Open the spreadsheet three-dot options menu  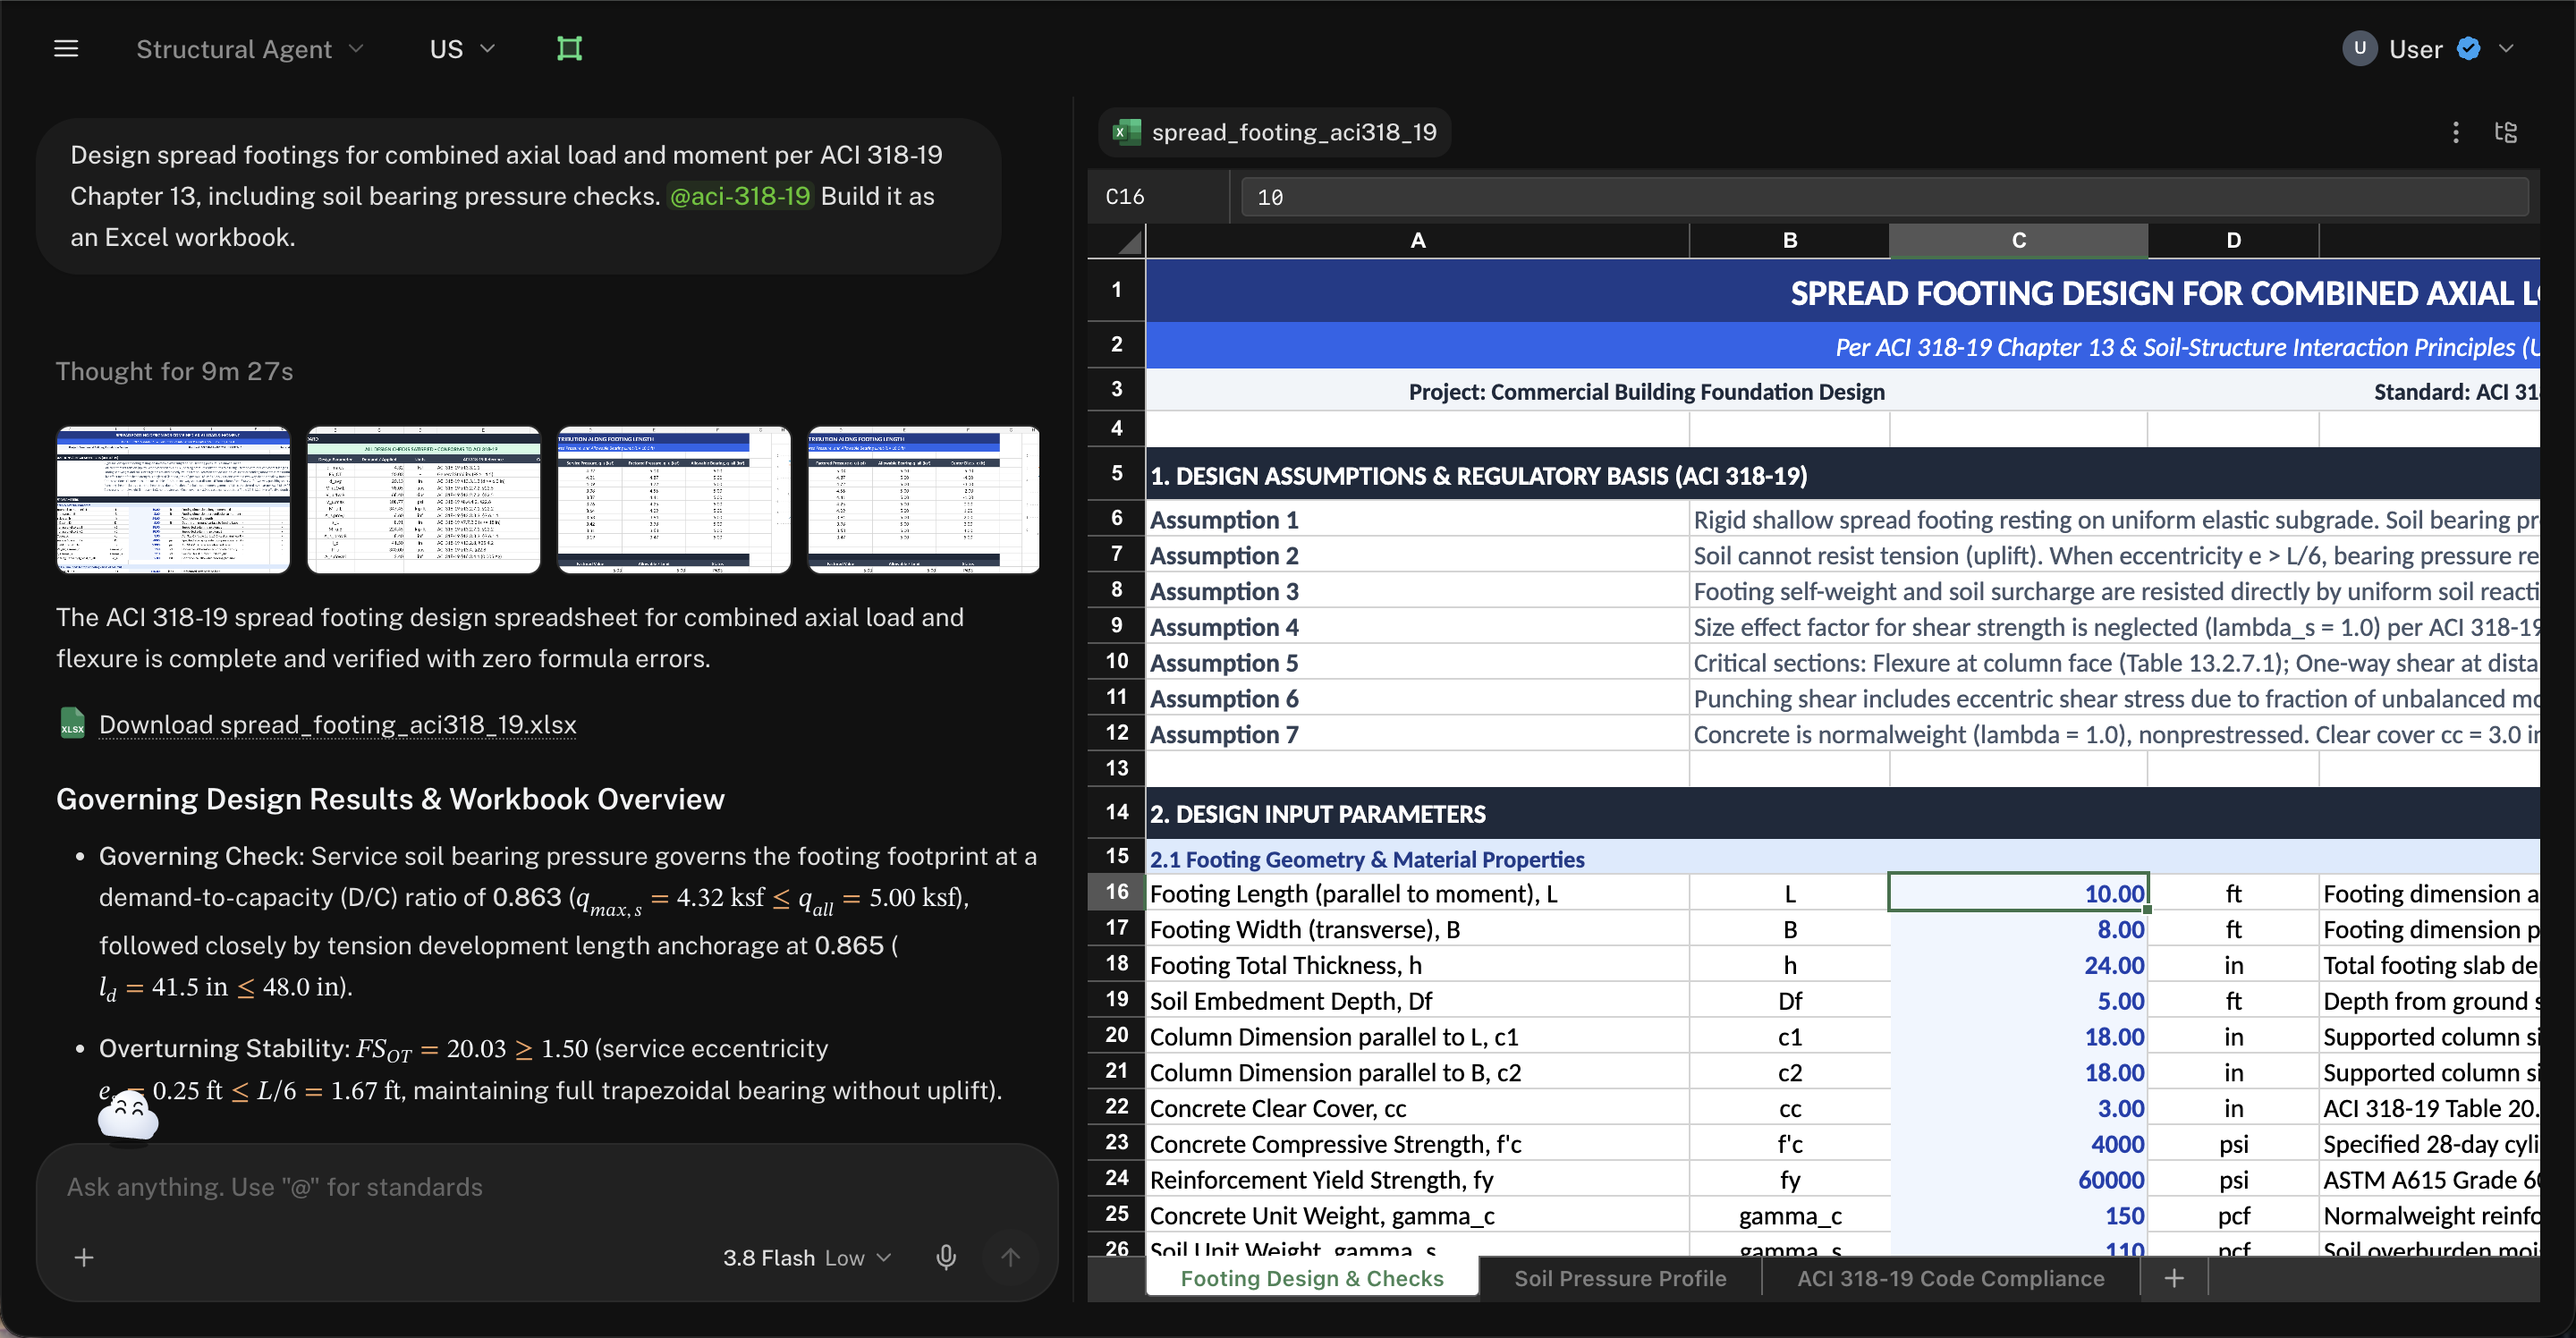click(2455, 132)
